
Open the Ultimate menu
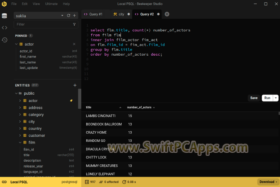[51, 4]
